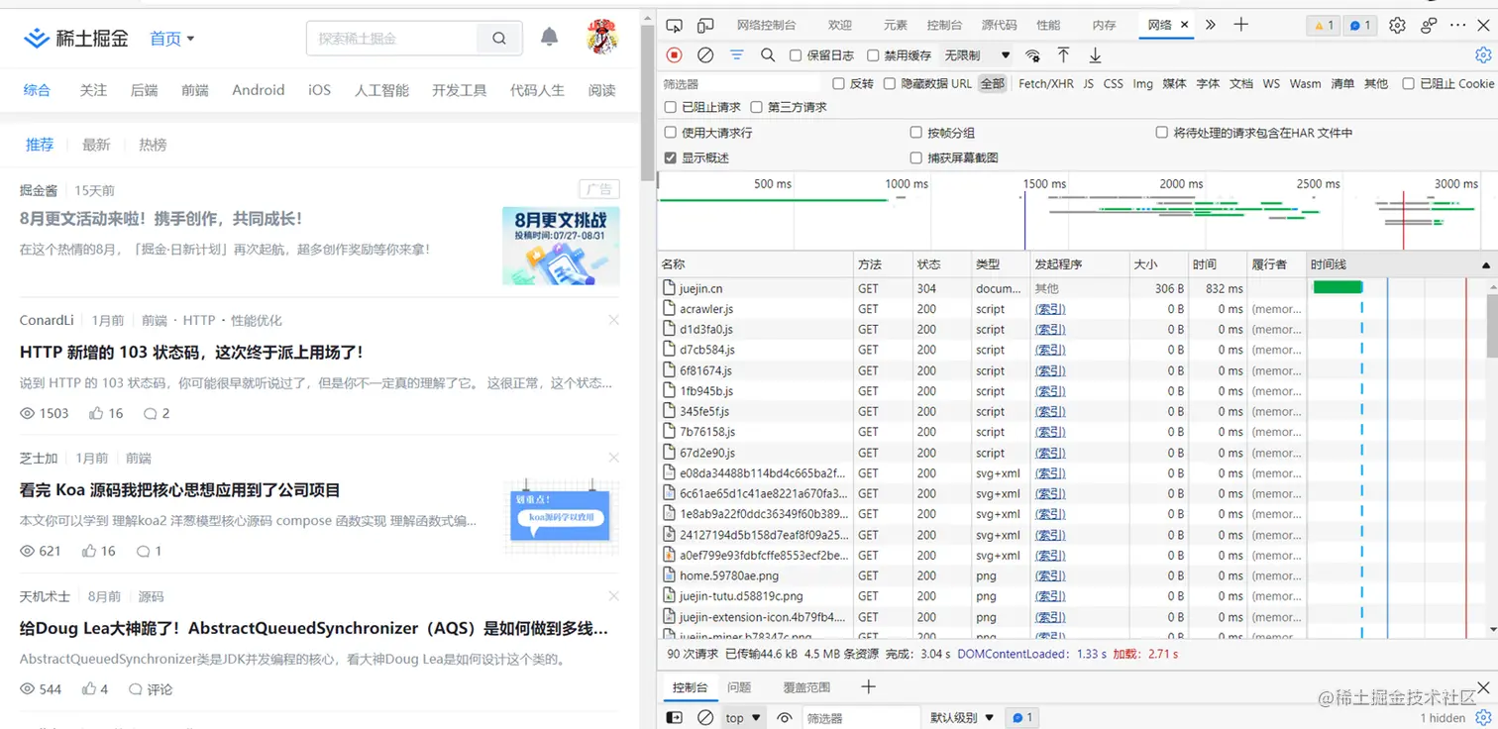Switch to the 性能 DevTools tab
Image resolution: width=1498 pixels, height=729 pixels.
click(1048, 25)
